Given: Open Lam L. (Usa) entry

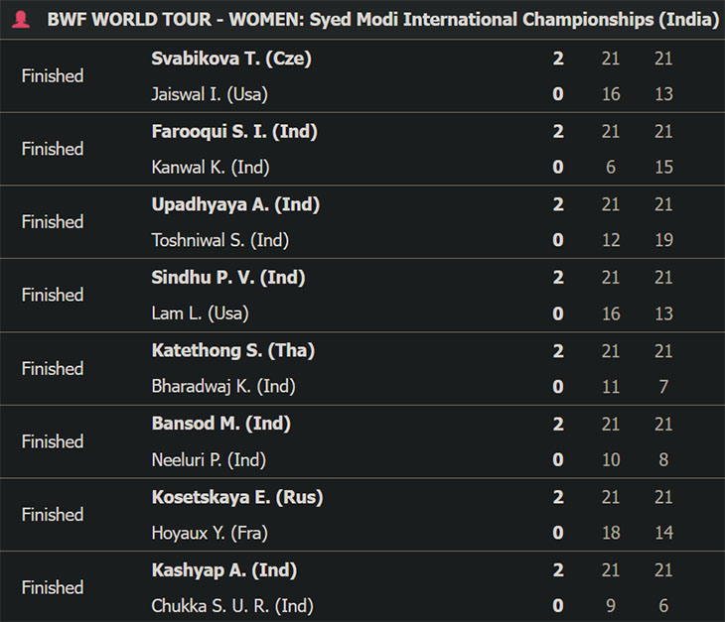Looking at the screenshot, I should 201,313.
